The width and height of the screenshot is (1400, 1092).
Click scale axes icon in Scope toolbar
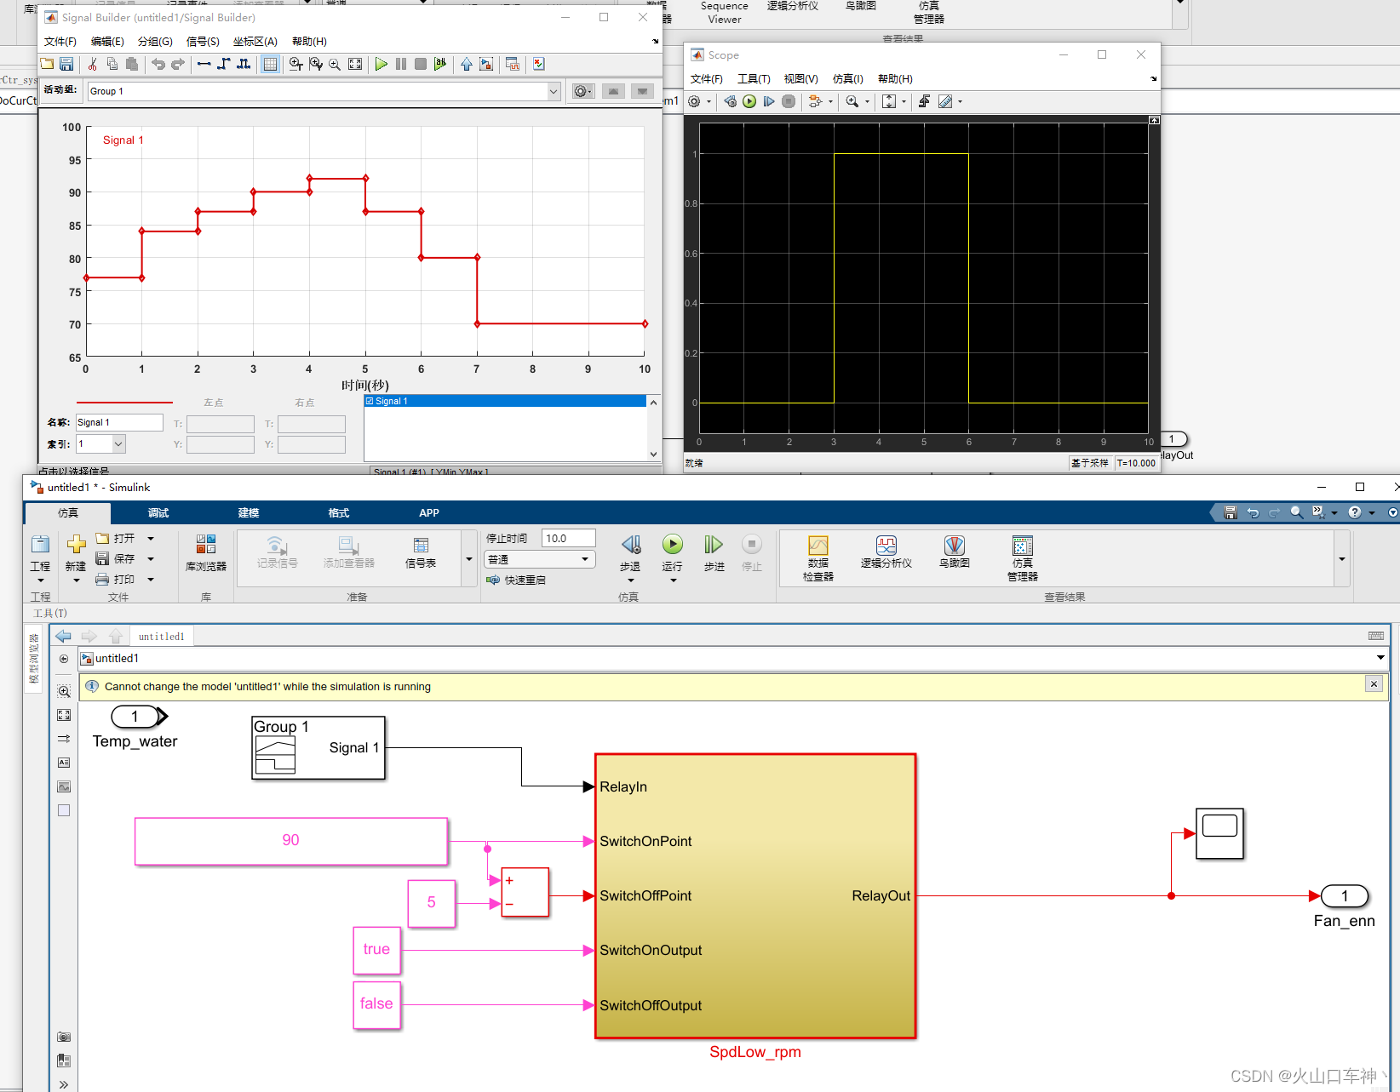889,101
